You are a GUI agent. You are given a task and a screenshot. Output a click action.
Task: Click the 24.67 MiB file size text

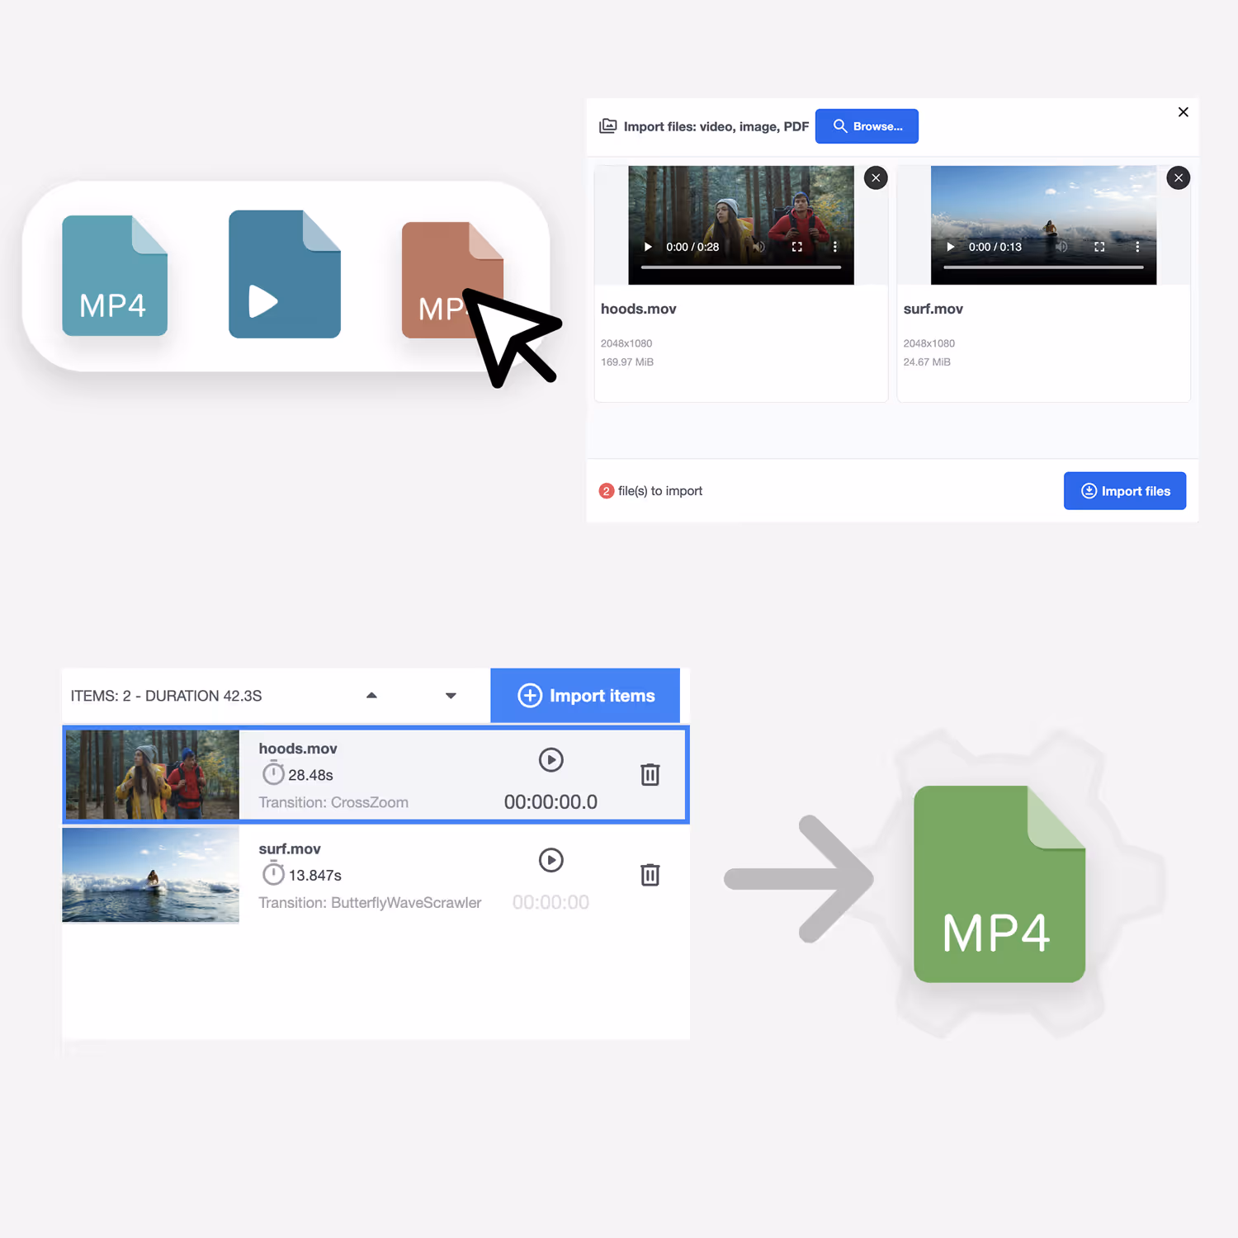tap(927, 362)
